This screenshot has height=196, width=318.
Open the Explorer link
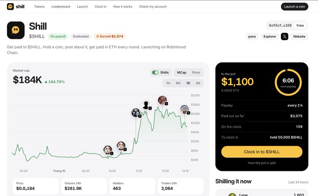point(269,36)
